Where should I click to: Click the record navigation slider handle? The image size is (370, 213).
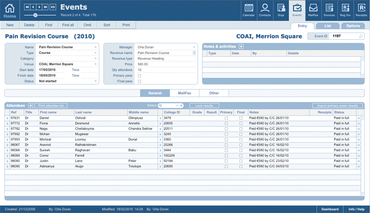(x=35, y=15)
